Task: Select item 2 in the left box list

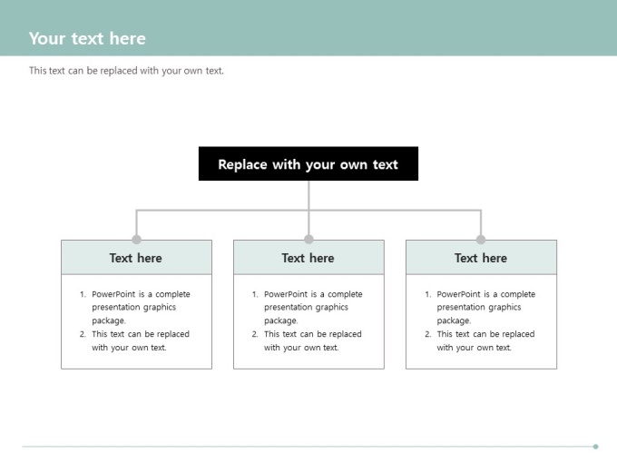Action: click(x=141, y=340)
